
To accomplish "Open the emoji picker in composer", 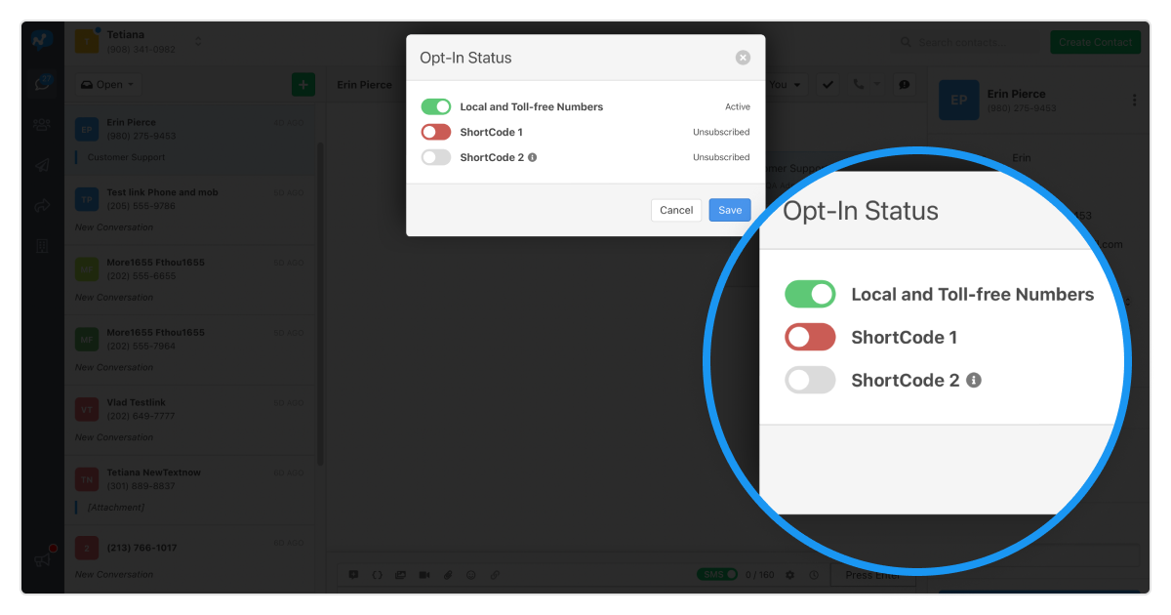I will tap(471, 575).
